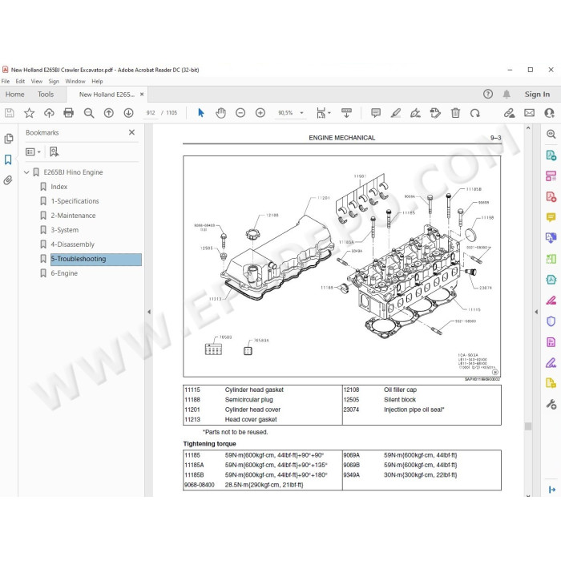Open Page Thumbnails panel
Viewport: 561px width, 561px height.
(9, 139)
